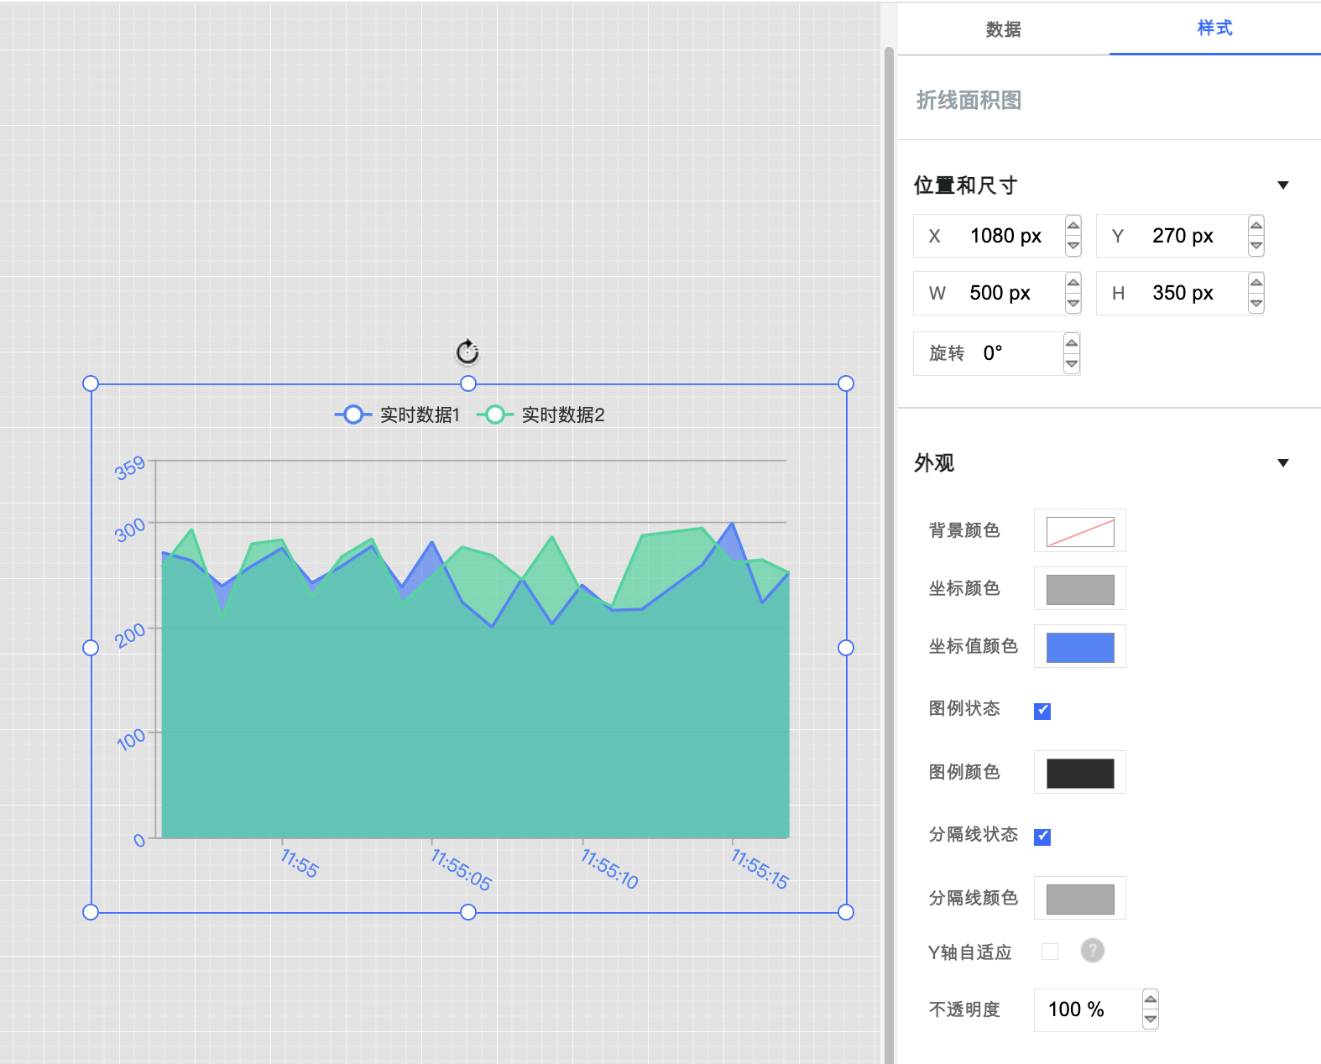The width and height of the screenshot is (1321, 1064).
Task: Decrease the H height with down arrow
Action: pyautogui.click(x=1256, y=304)
